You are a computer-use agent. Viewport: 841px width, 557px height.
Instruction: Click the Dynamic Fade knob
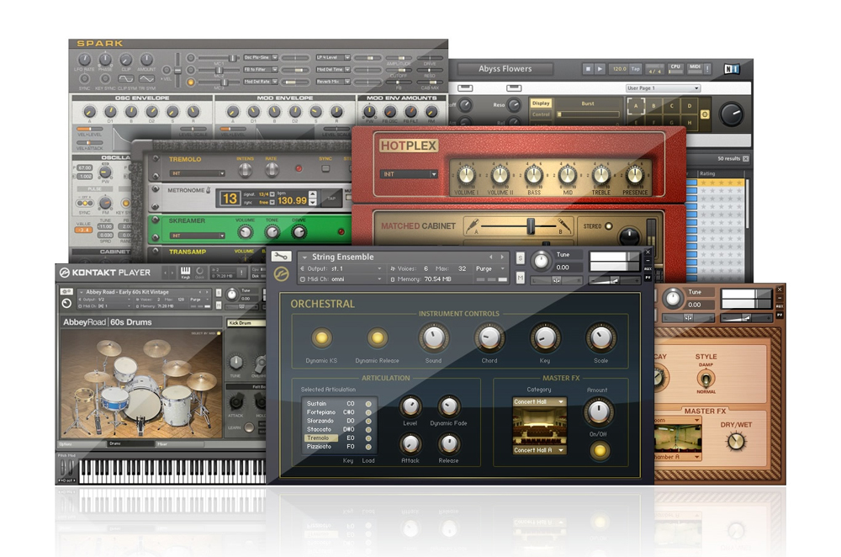[448, 406]
